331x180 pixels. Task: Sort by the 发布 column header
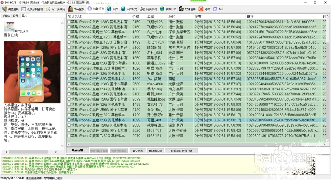[219, 17]
